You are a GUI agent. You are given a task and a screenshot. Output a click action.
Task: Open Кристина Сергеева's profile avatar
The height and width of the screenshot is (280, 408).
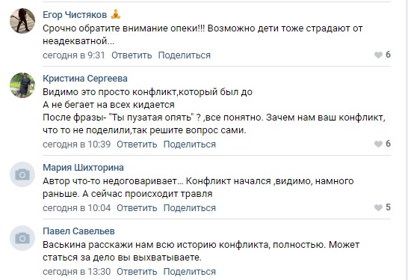(22, 85)
